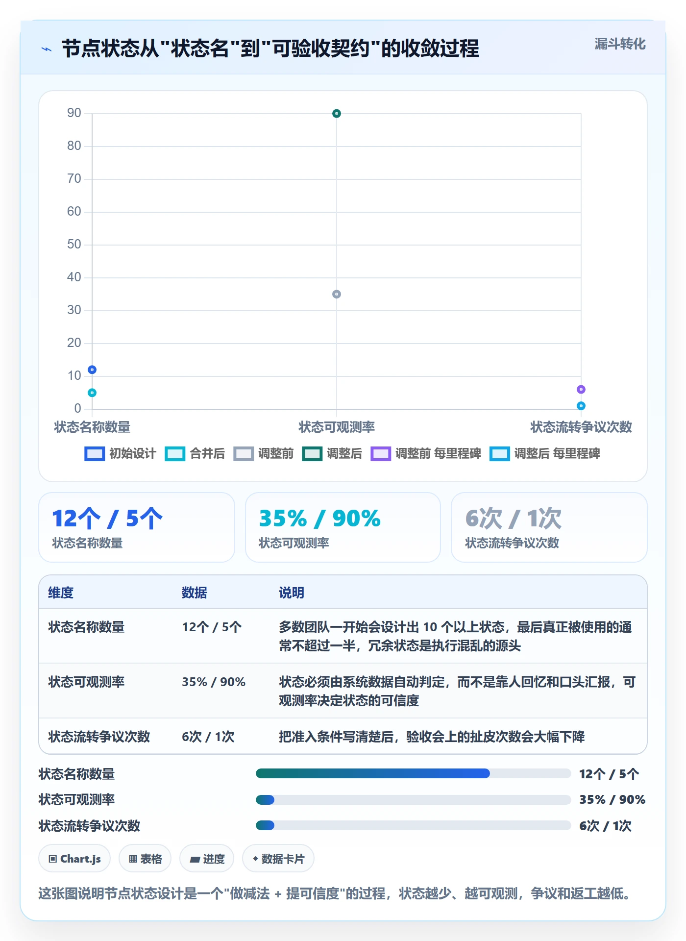Viewport: 686px width, 941px height.
Task: Click the lightning bolt icon beside the title
Action: (47, 49)
